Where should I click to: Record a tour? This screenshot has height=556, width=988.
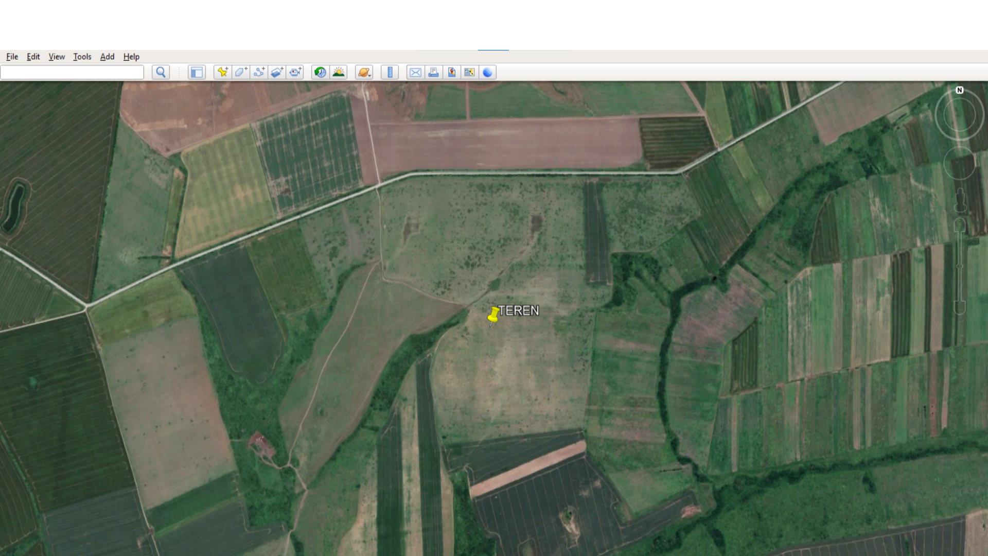click(x=295, y=72)
